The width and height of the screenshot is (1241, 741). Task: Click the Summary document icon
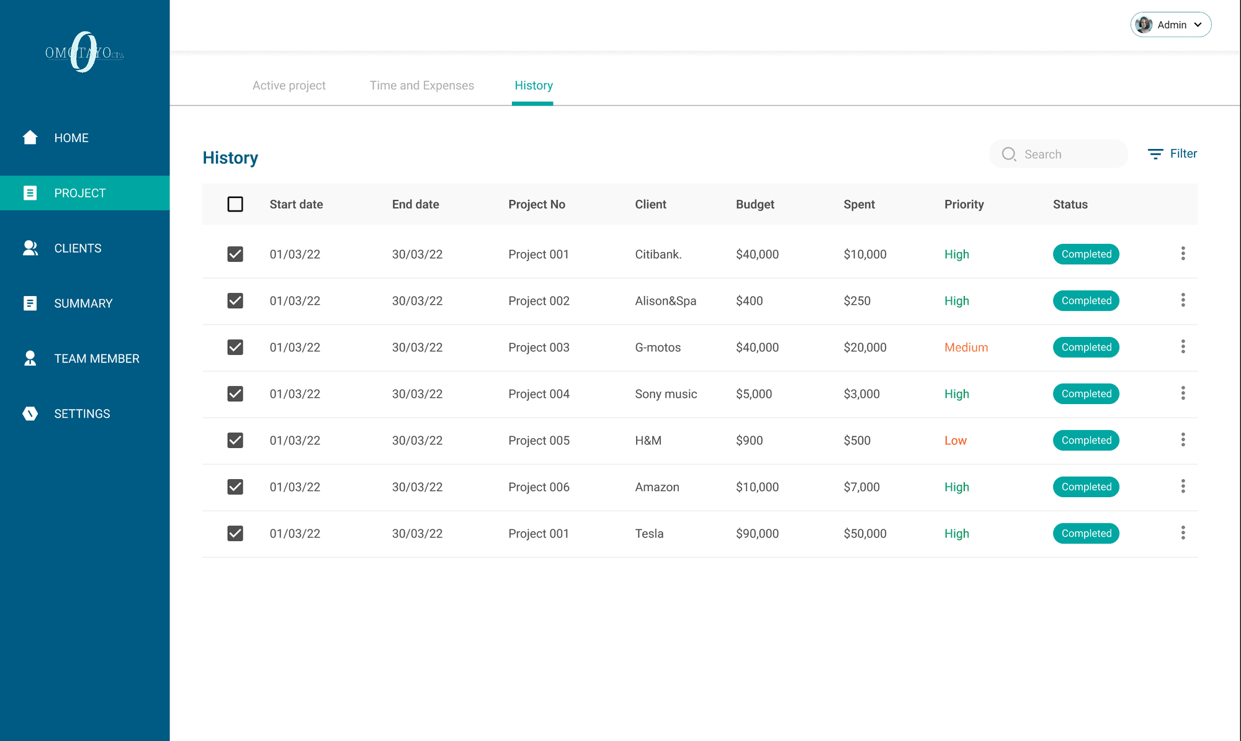(30, 303)
